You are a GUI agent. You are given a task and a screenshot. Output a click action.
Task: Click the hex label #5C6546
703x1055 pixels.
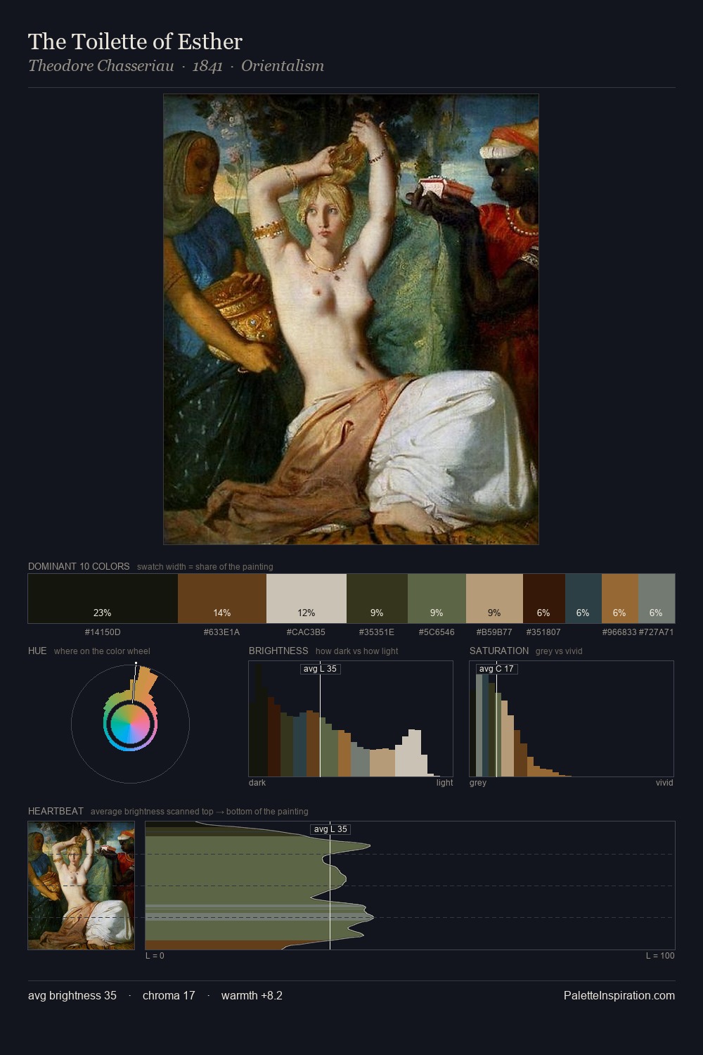point(437,632)
